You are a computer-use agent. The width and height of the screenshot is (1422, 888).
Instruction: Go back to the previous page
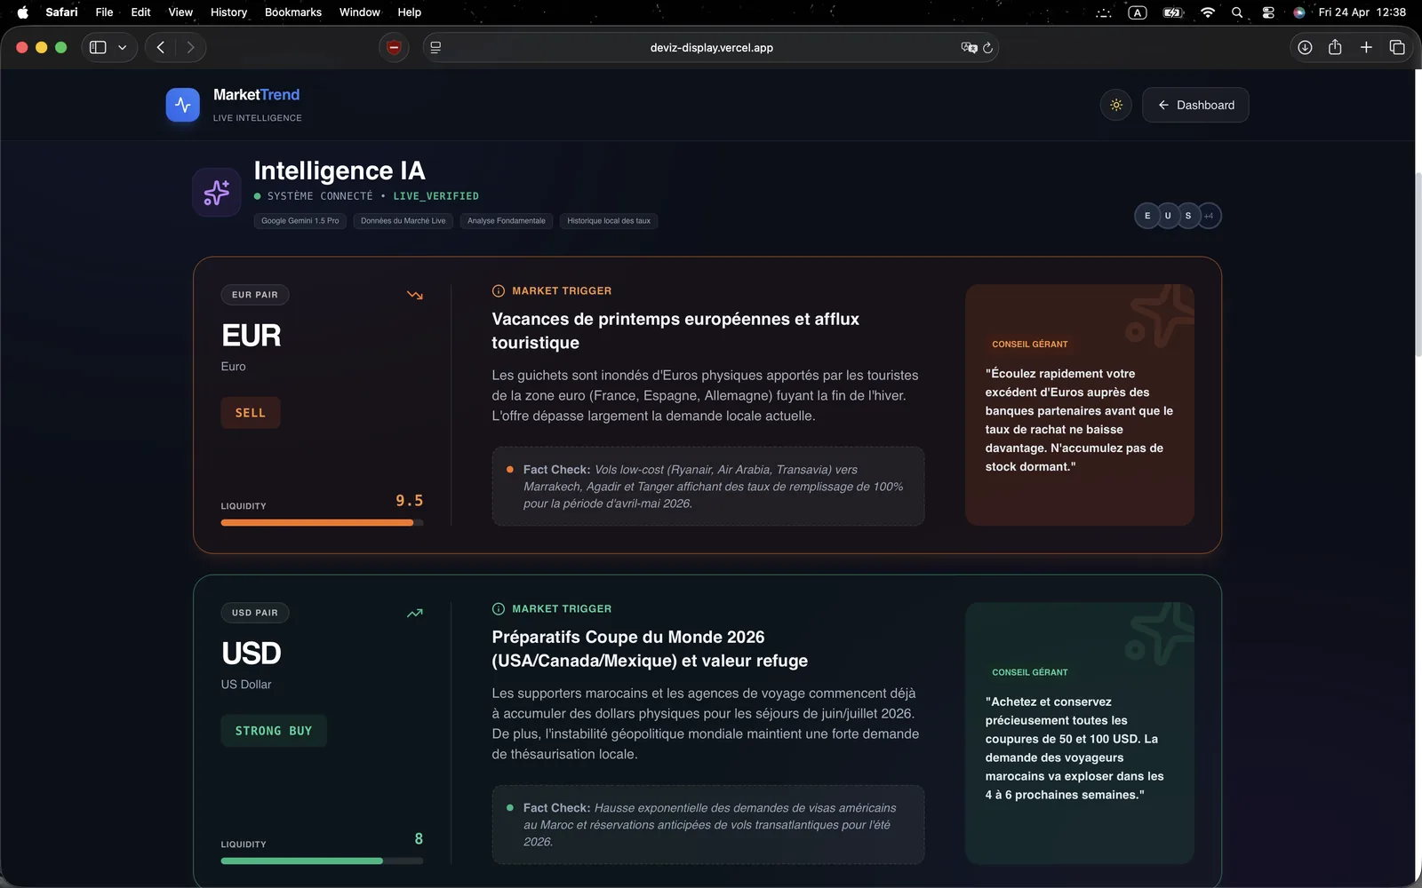coord(161,47)
